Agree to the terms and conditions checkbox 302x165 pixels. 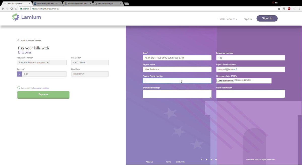tap(19, 88)
